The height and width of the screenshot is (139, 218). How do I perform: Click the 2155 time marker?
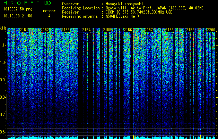pyautogui.click(x=107, y=30)
